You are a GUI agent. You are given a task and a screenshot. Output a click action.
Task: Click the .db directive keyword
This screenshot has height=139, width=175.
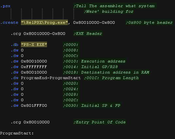[x=14, y=45]
